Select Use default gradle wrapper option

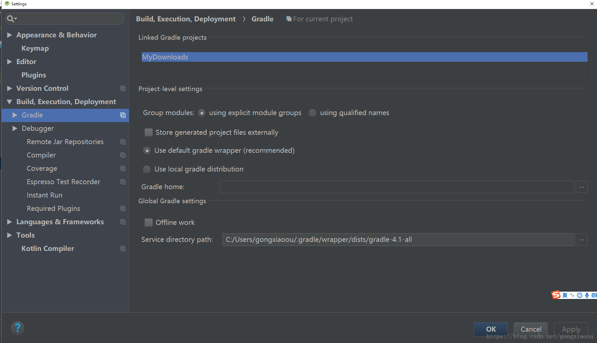tap(147, 151)
